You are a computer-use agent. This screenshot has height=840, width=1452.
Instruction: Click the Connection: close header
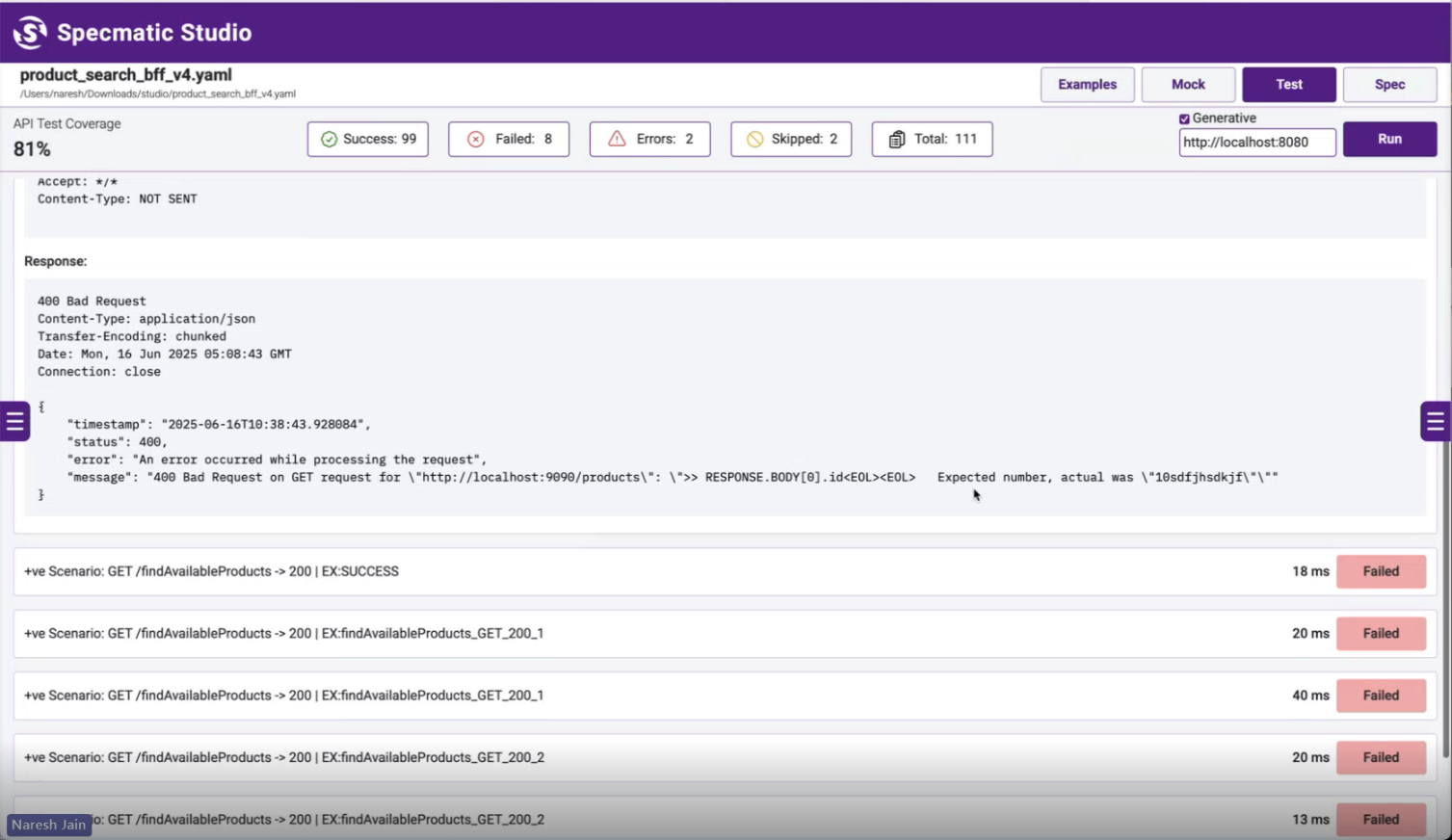point(99,372)
